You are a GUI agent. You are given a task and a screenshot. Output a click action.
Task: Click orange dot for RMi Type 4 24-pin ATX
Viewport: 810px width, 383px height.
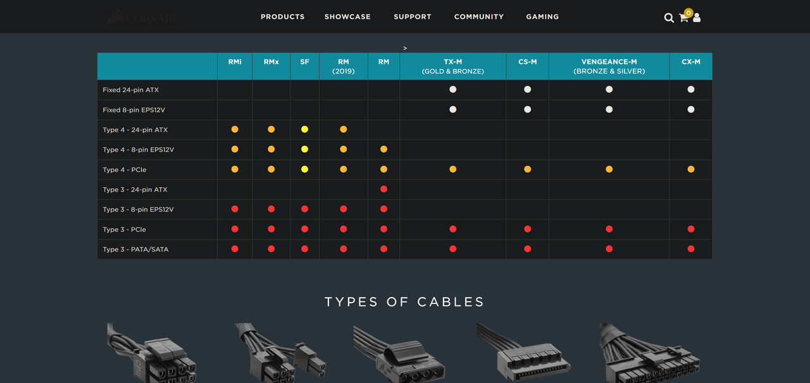(235, 130)
